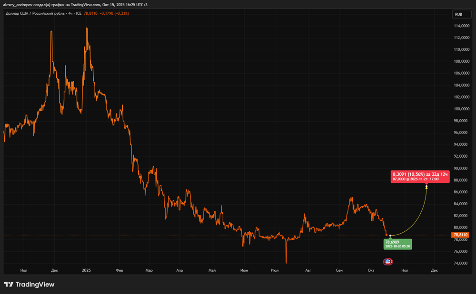Click the header price value 78,8110
The width and height of the screenshot is (476, 294).
[x=90, y=13]
